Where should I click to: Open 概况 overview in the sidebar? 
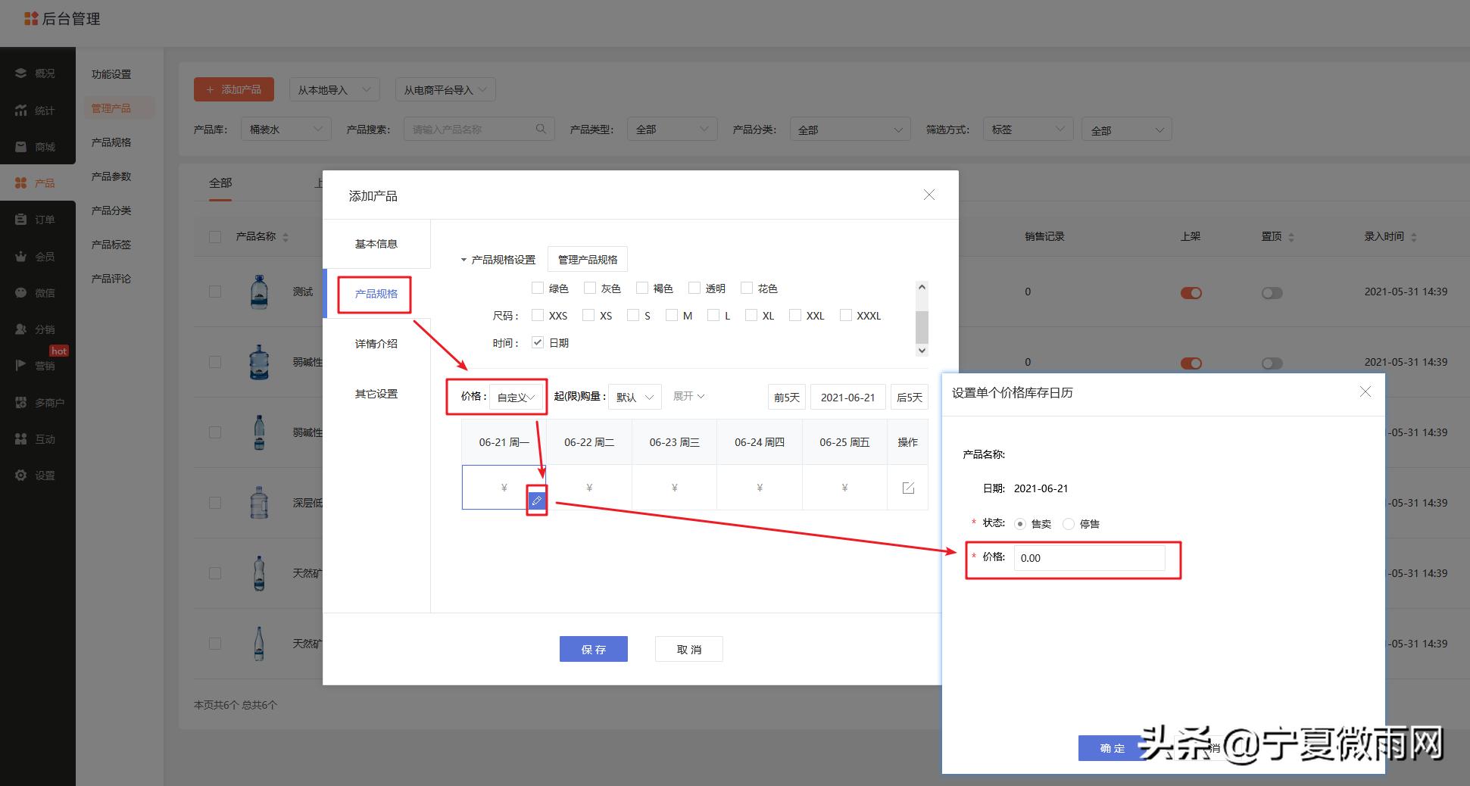tap(37, 73)
